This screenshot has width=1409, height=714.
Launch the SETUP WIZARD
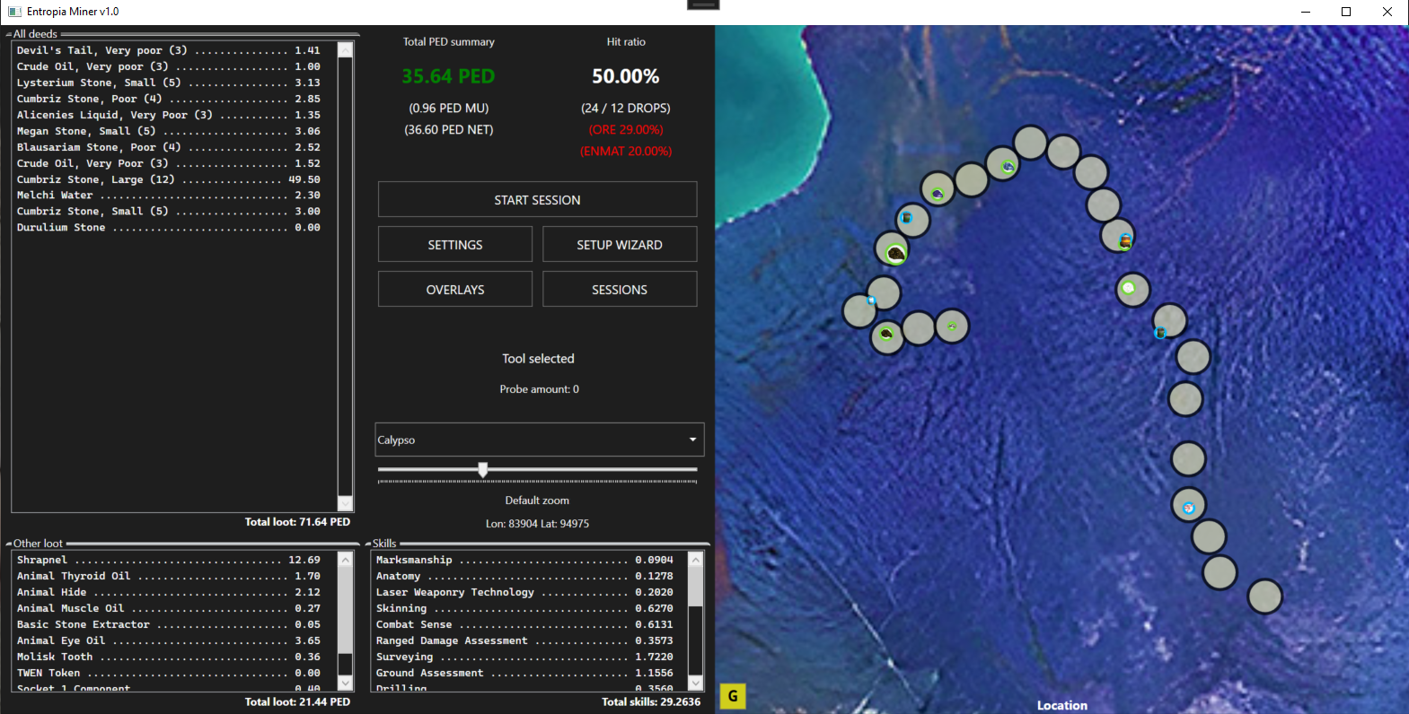619,245
